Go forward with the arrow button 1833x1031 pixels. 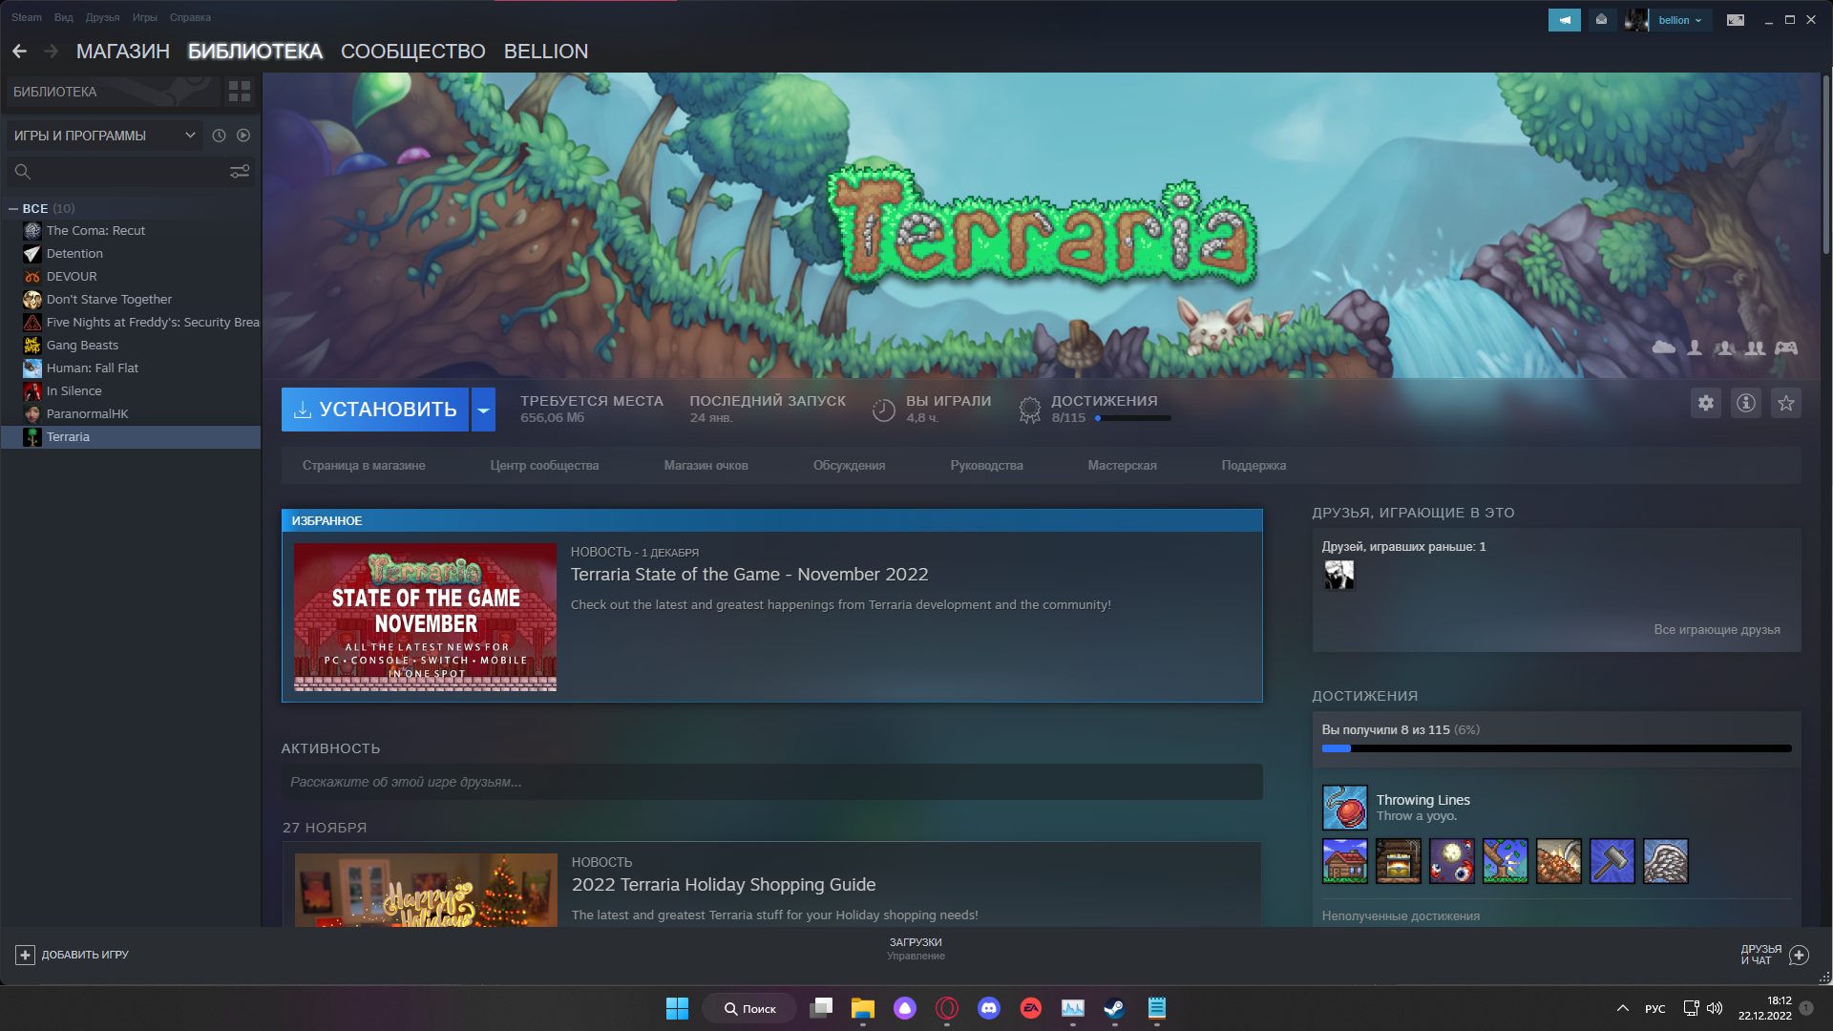click(52, 52)
